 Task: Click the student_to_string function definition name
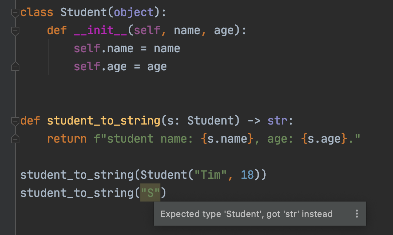(104, 121)
